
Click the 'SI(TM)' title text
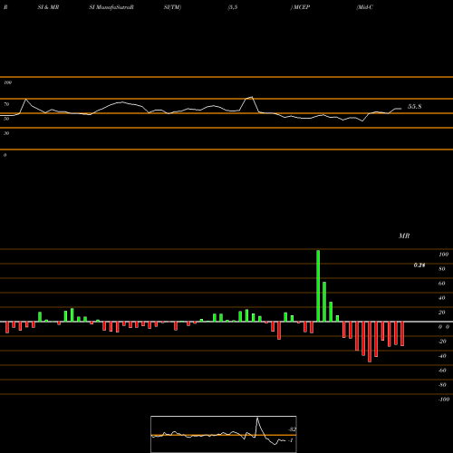[172, 7]
